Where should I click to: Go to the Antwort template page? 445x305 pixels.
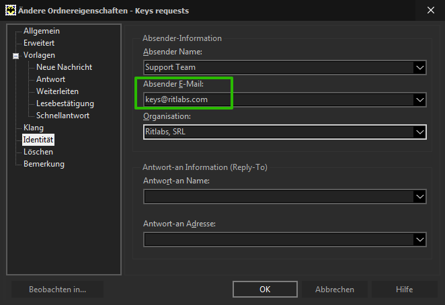point(50,79)
